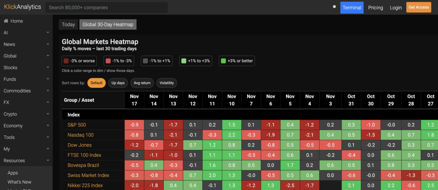Click the Group / Asset column header
This screenshot has height=190, width=438.
point(93,100)
